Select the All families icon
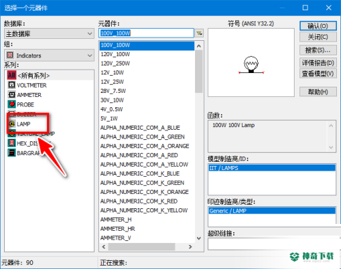This screenshot has height=269, width=341. point(12,75)
